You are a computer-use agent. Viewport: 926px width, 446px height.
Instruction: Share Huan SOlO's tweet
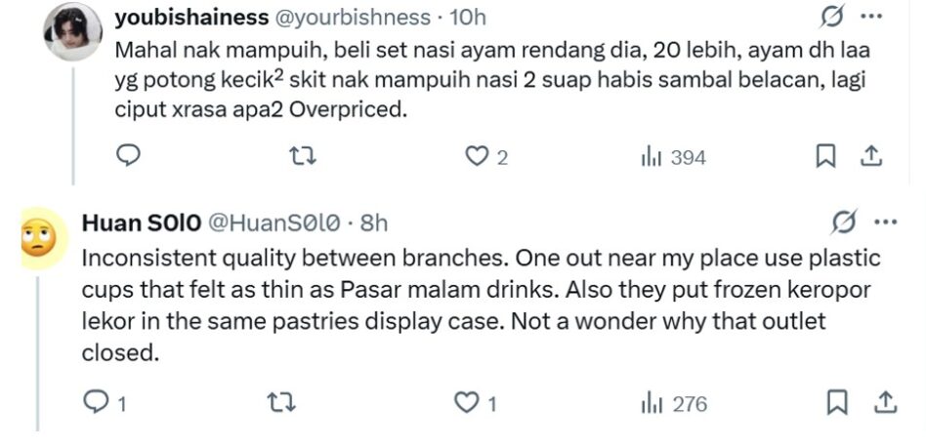click(884, 402)
